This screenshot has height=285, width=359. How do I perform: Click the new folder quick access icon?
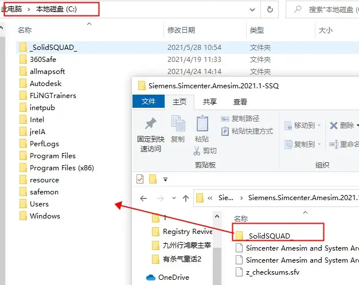pyautogui.click(x=153, y=179)
